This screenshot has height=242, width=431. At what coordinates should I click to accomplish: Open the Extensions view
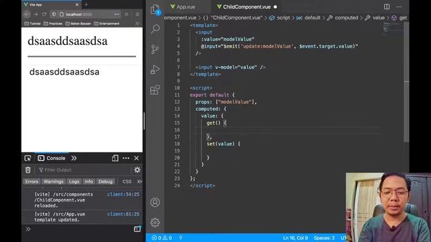point(155,89)
